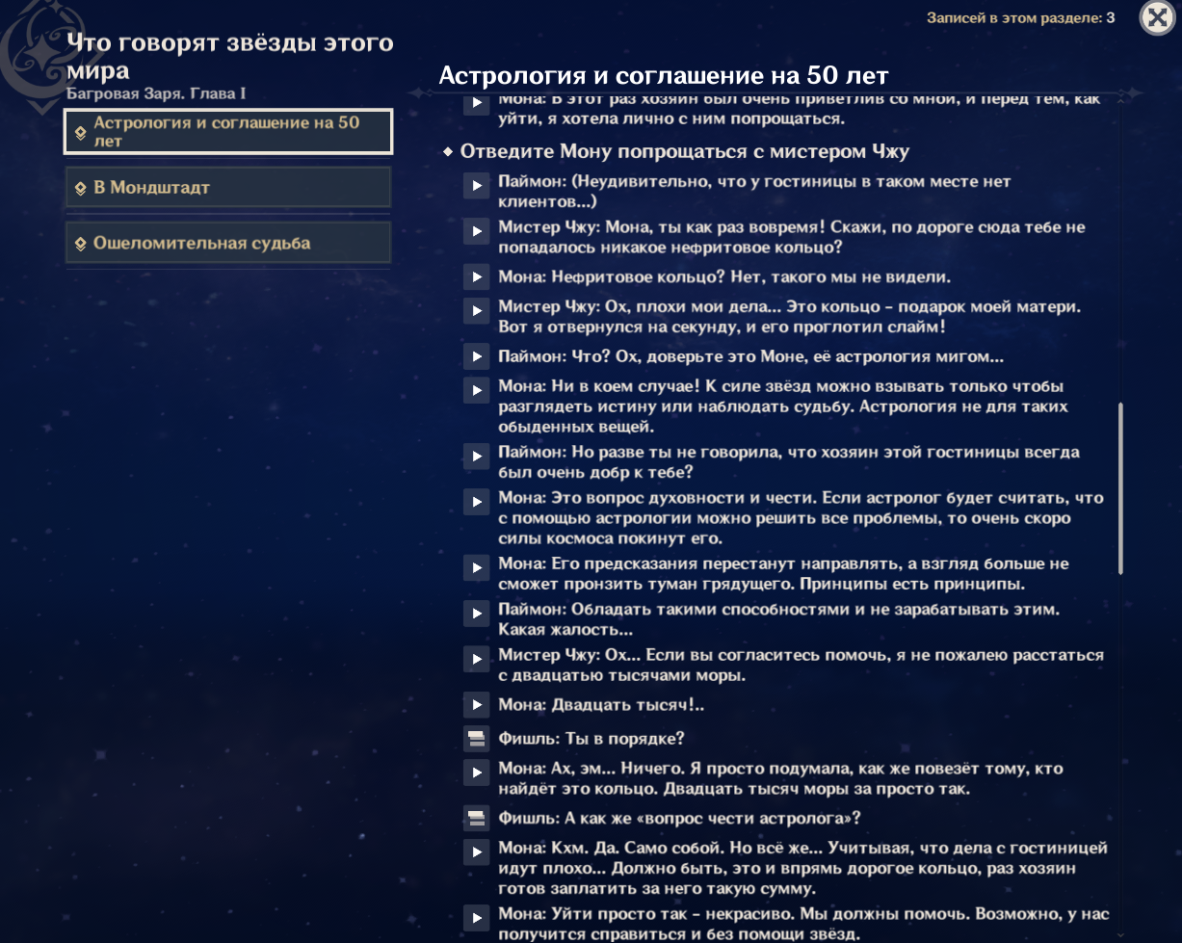Screen dimensions: 1182x943
Task: Click text 'Фишль: А как же «вопрос чести астролога»?'
Action: point(679,819)
